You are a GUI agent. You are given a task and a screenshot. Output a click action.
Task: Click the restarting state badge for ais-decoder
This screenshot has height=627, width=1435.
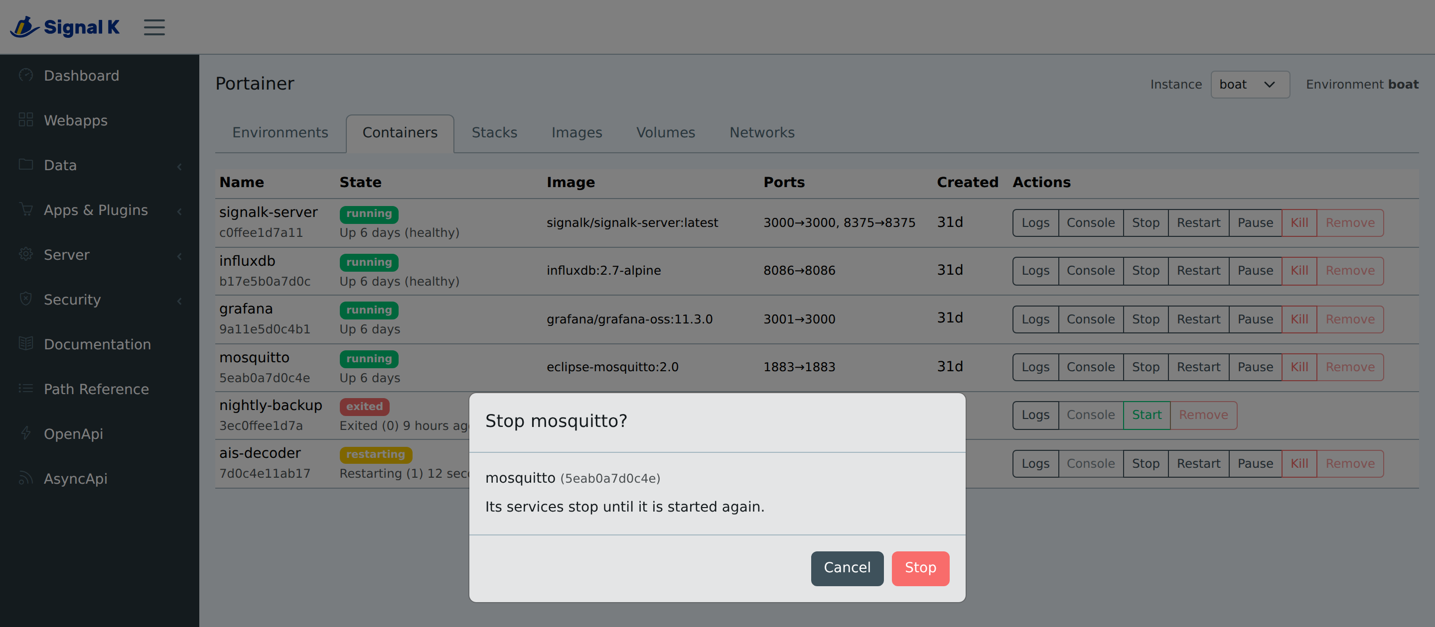coord(376,454)
